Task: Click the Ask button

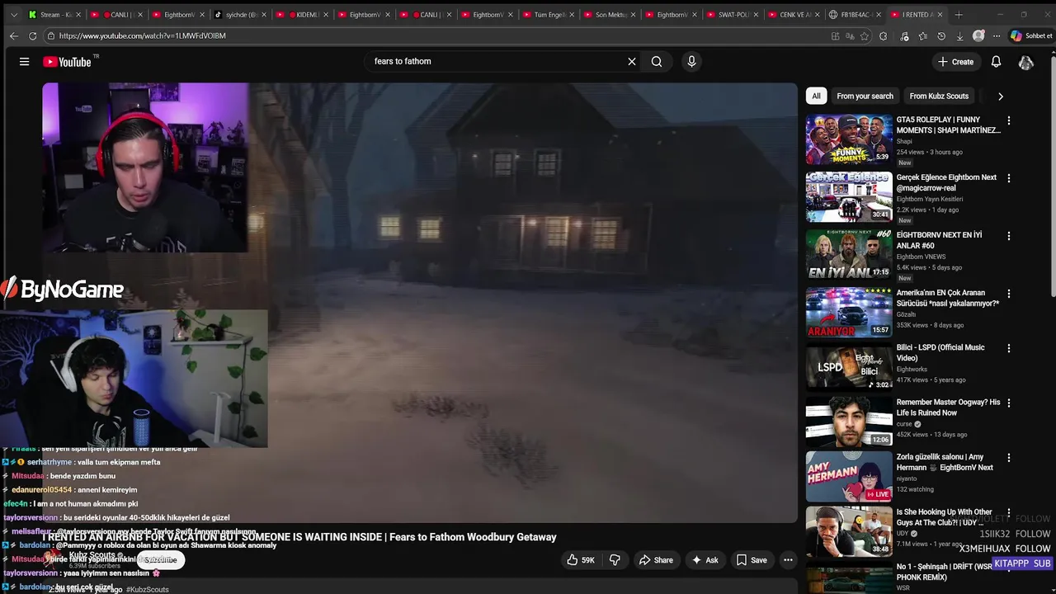Action: pyautogui.click(x=705, y=560)
